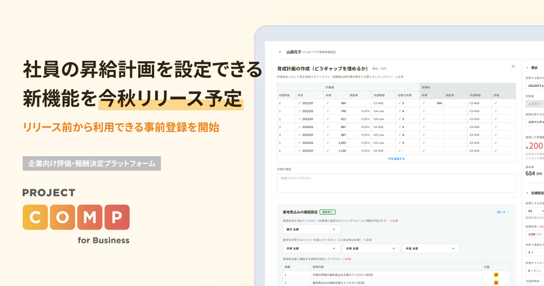Collapse the 現状 section
544x286 pixels.
pos(527,68)
